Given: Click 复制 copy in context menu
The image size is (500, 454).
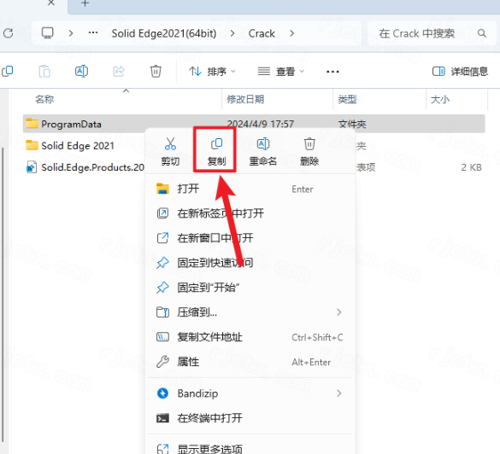Looking at the screenshot, I should (x=216, y=151).
